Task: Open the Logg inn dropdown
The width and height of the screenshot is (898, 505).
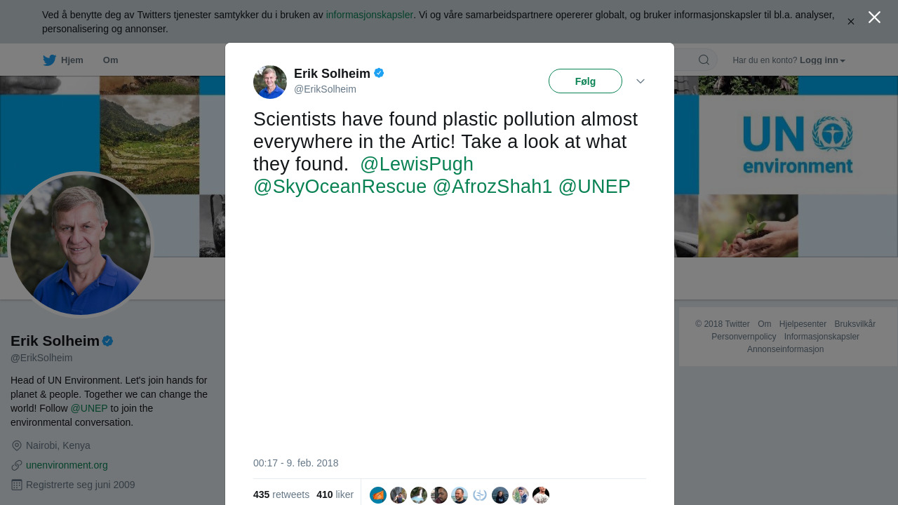Action: (822, 60)
